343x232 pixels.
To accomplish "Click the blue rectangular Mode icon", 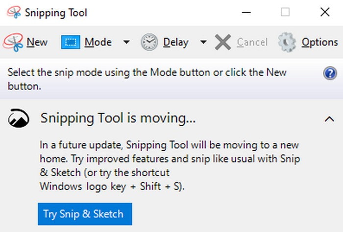I will tap(71, 42).
